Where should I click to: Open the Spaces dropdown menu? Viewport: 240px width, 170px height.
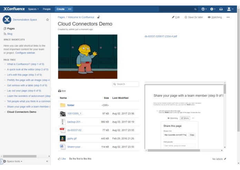click(x=33, y=9)
